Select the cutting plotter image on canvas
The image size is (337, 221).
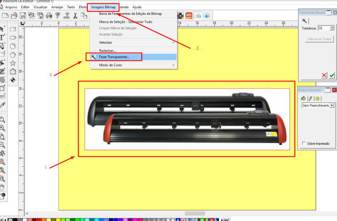[x=187, y=119]
